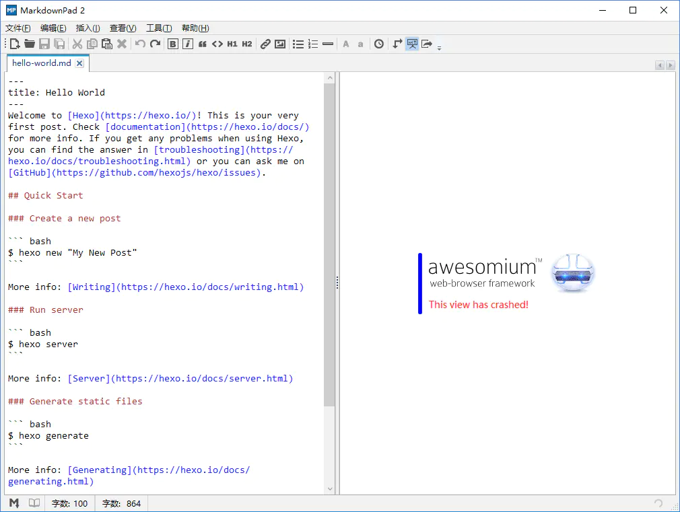Open the 帮助(H) menu
Viewport: 680px width, 512px height.
coord(195,28)
